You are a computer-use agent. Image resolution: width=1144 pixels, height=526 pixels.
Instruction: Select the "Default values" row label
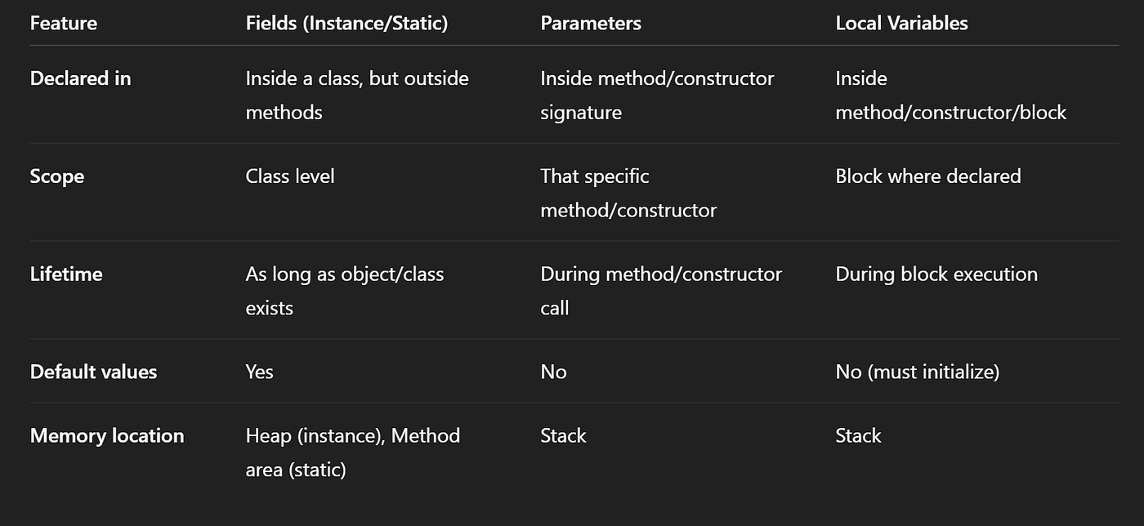(93, 372)
